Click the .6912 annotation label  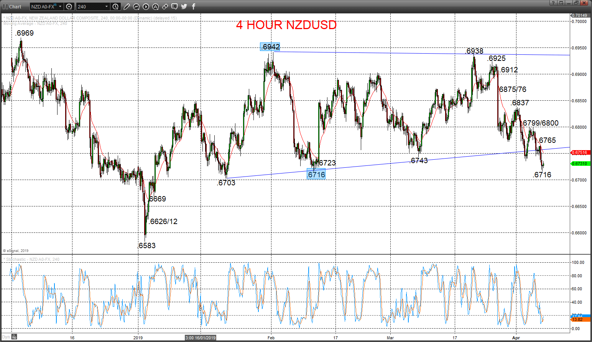click(x=509, y=70)
